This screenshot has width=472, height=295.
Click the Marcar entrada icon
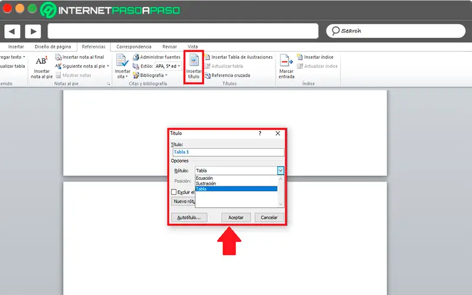click(x=286, y=61)
